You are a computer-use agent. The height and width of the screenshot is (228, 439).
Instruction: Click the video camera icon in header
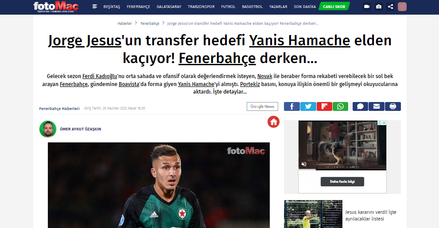367,7
